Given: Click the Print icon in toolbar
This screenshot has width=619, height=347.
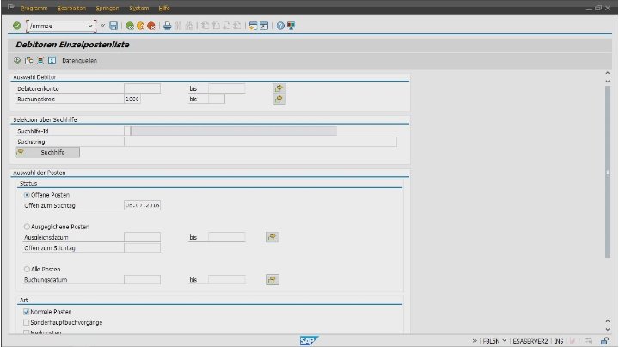Looking at the screenshot, I should [x=168, y=26].
